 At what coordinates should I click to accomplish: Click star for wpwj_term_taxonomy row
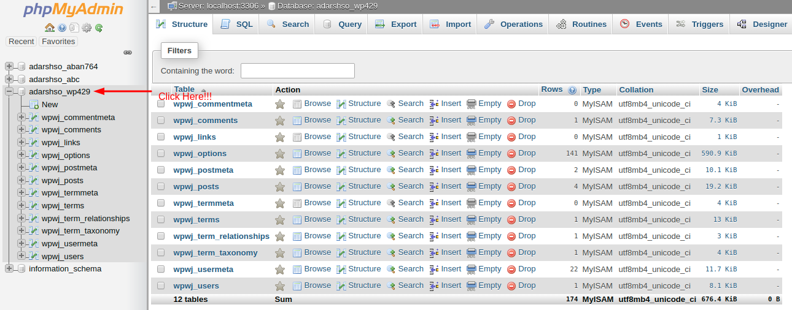pos(280,253)
